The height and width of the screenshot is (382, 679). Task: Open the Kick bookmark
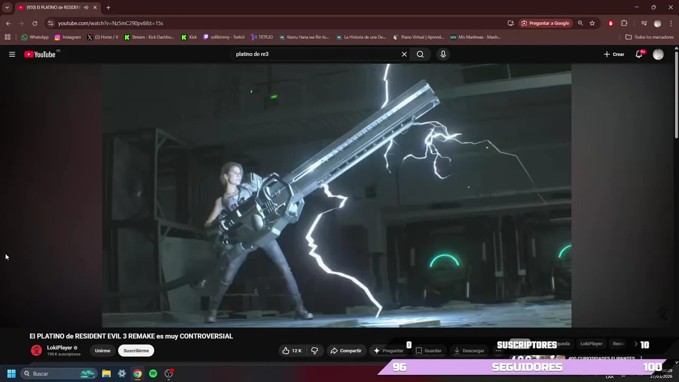click(x=189, y=37)
